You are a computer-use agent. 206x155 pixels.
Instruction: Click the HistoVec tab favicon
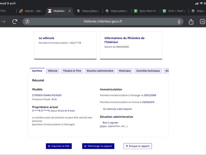coord(50,11)
